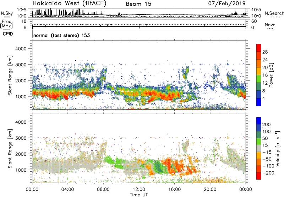The height and width of the screenshot is (197, 284).
Task: Click the red bottom of velocity colorbar
Action: pyautogui.click(x=259, y=176)
